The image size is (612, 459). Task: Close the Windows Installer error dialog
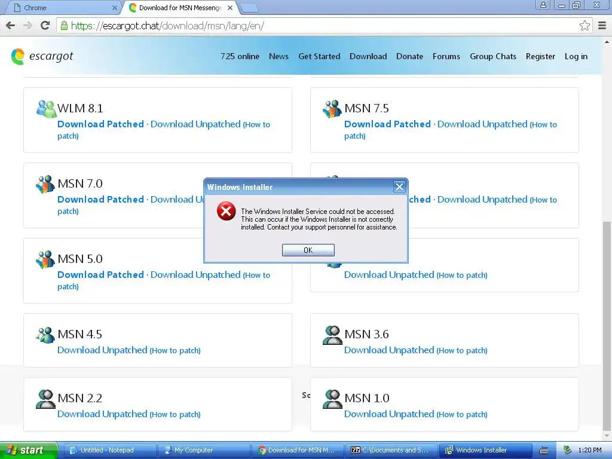[399, 187]
